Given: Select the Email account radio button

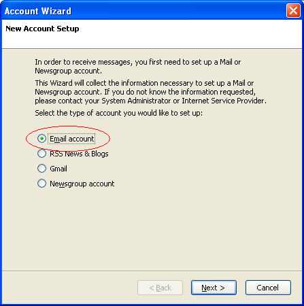Looking at the screenshot, I should pyautogui.click(x=41, y=139).
